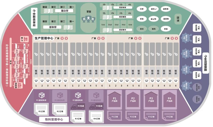The height and width of the screenshot is (127, 213).
Task: Open the R4订单 document icon
Action: pos(96,116)
